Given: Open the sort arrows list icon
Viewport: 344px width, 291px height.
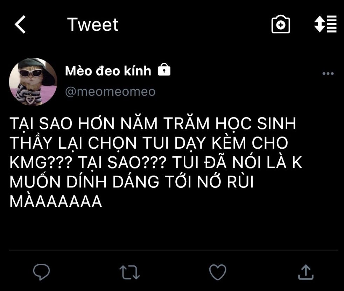Looking at the screenshot, I should [x=325, y=24].
